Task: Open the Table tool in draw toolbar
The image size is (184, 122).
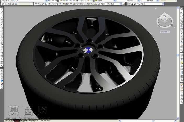Action: tap(2, 63)
